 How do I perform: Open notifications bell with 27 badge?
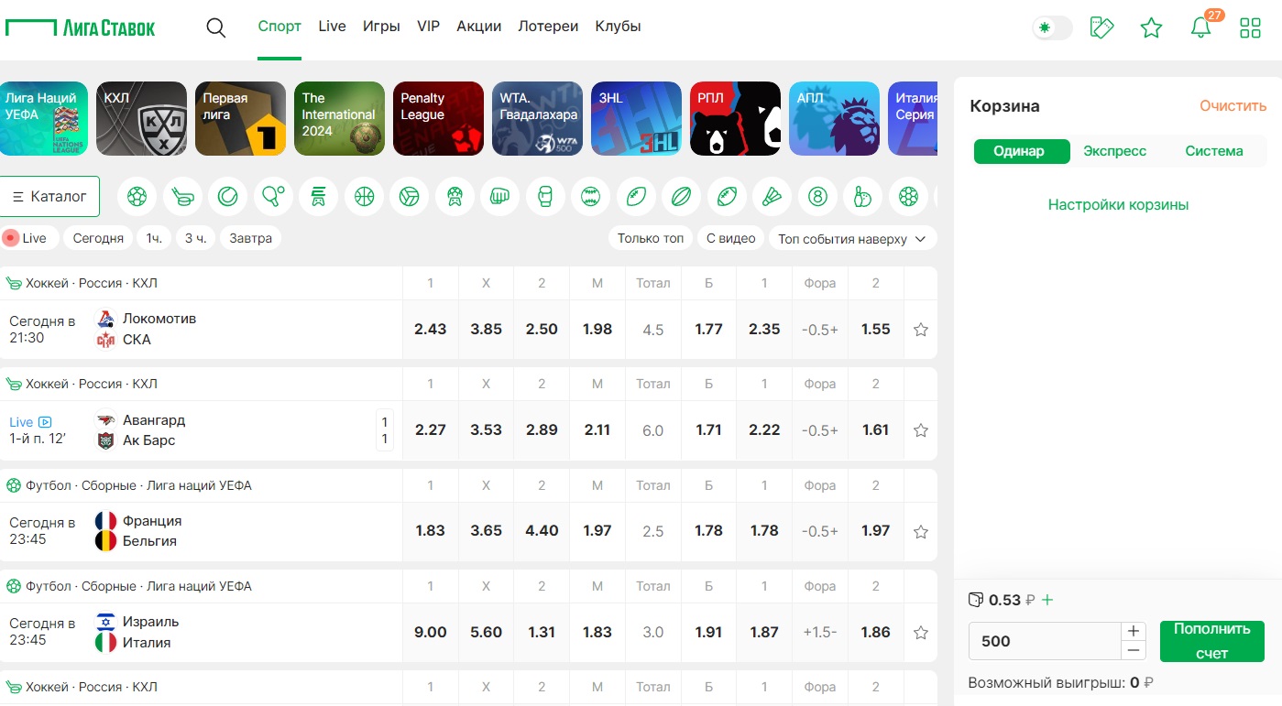pos(1201,27)
